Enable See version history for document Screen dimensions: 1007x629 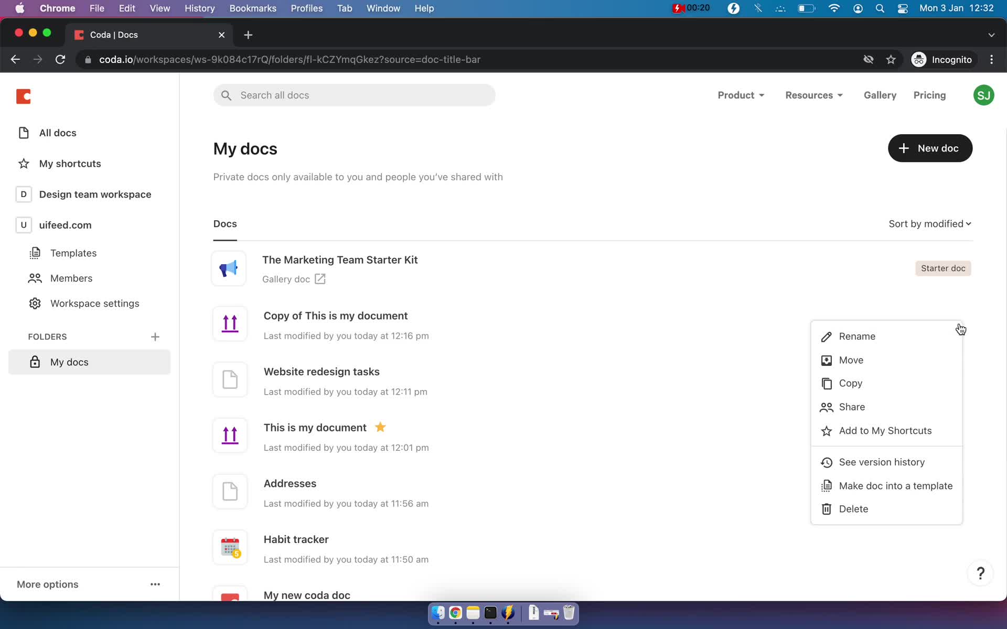pos(882,462)
